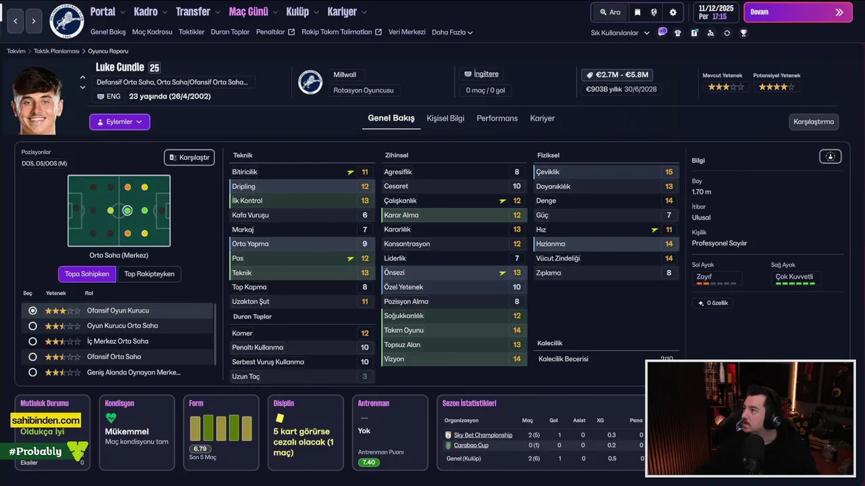Click the Sol Ayak strength bar

[716, 283]
